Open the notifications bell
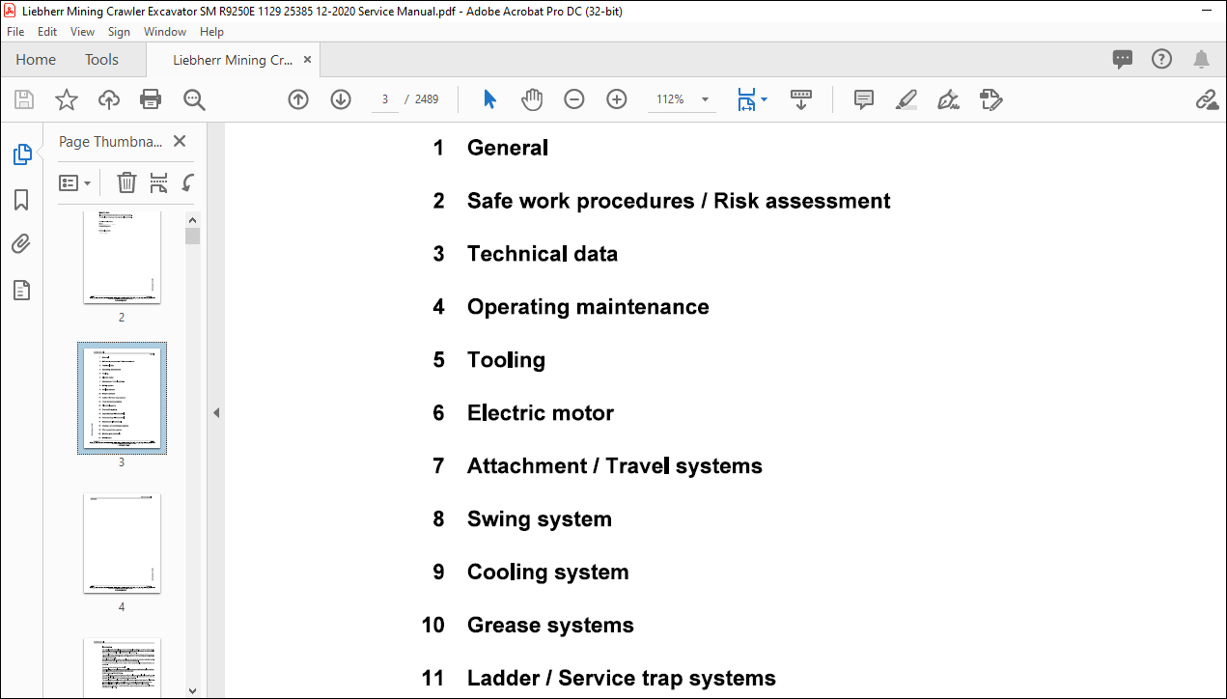 coord(1201,60)
